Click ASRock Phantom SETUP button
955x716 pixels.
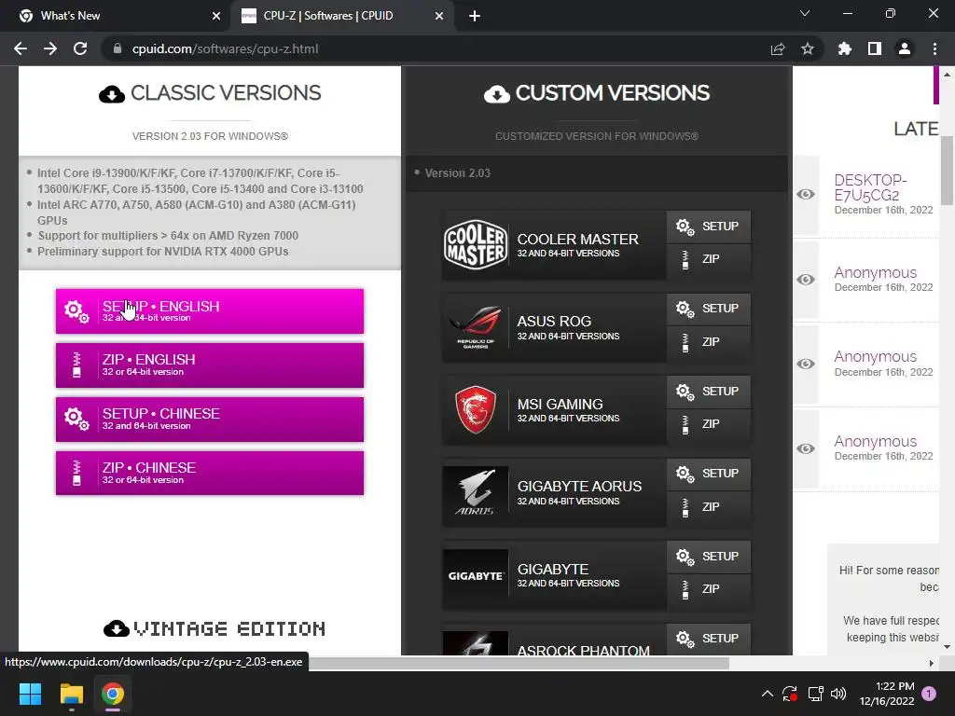709,639
